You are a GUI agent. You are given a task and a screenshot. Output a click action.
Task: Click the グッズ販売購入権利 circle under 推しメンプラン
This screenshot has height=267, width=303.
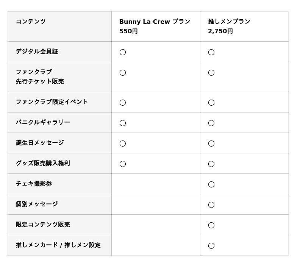click(x=211, y=164)
